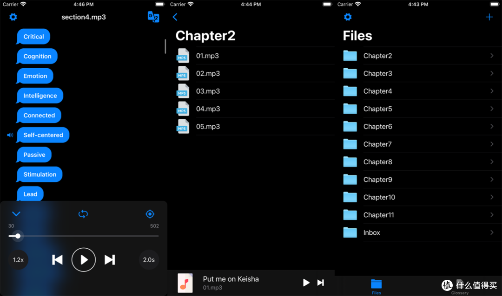Skip next in mini player bar
502x296 pixels.
tap(320, 283)
